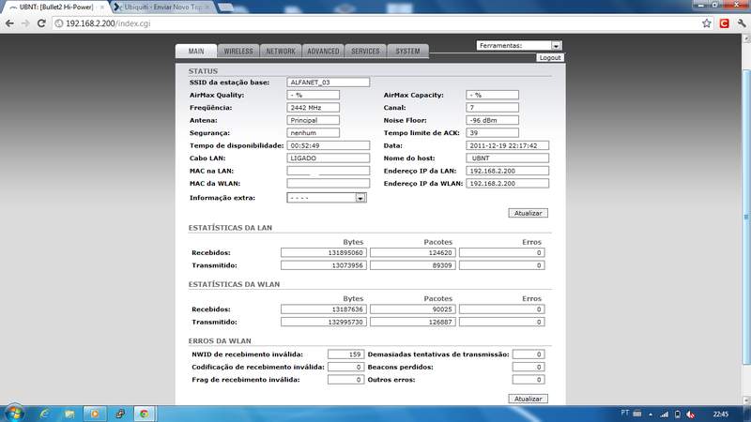Click the red extension icon in toolbar
The height and width of the screenshot is (422, 751).
pyautogui.click(x=724, y=23)
